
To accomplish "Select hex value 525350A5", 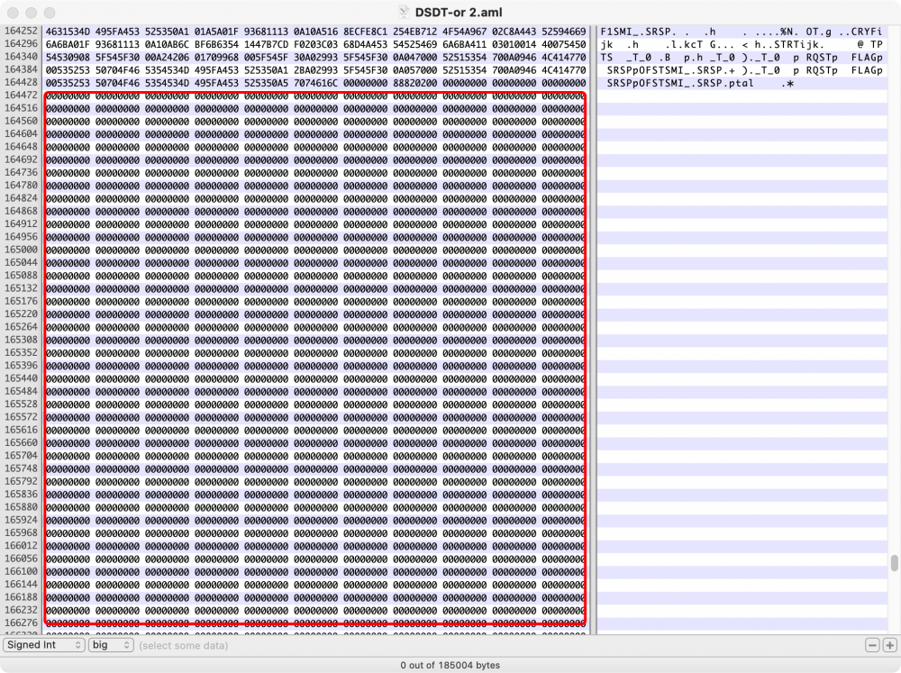I will (x=266, y=83).
